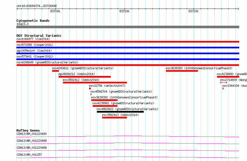Screen dimensions: 247x161
Task: Select esv3582413 (Uddin2014) label
Action: [x=120, y=115]
